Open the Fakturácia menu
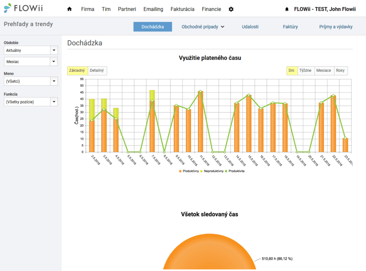 tap(182, 9)
